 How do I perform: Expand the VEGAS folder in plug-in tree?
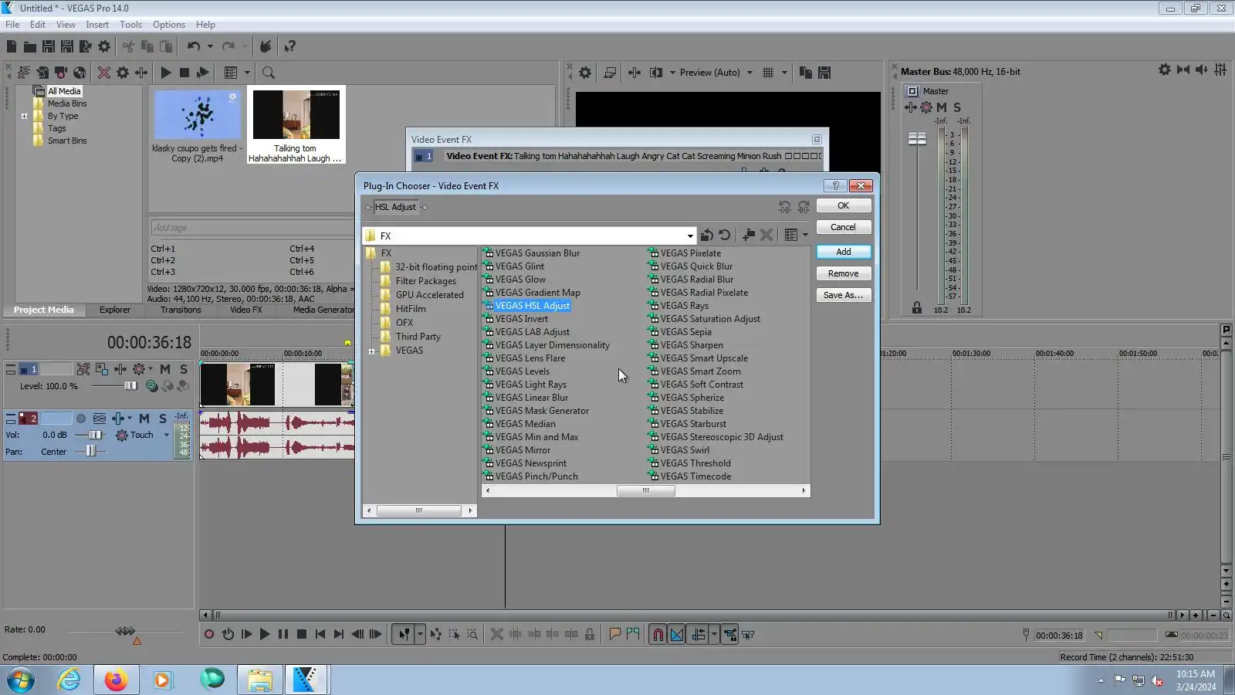click(x=372, y=351)
